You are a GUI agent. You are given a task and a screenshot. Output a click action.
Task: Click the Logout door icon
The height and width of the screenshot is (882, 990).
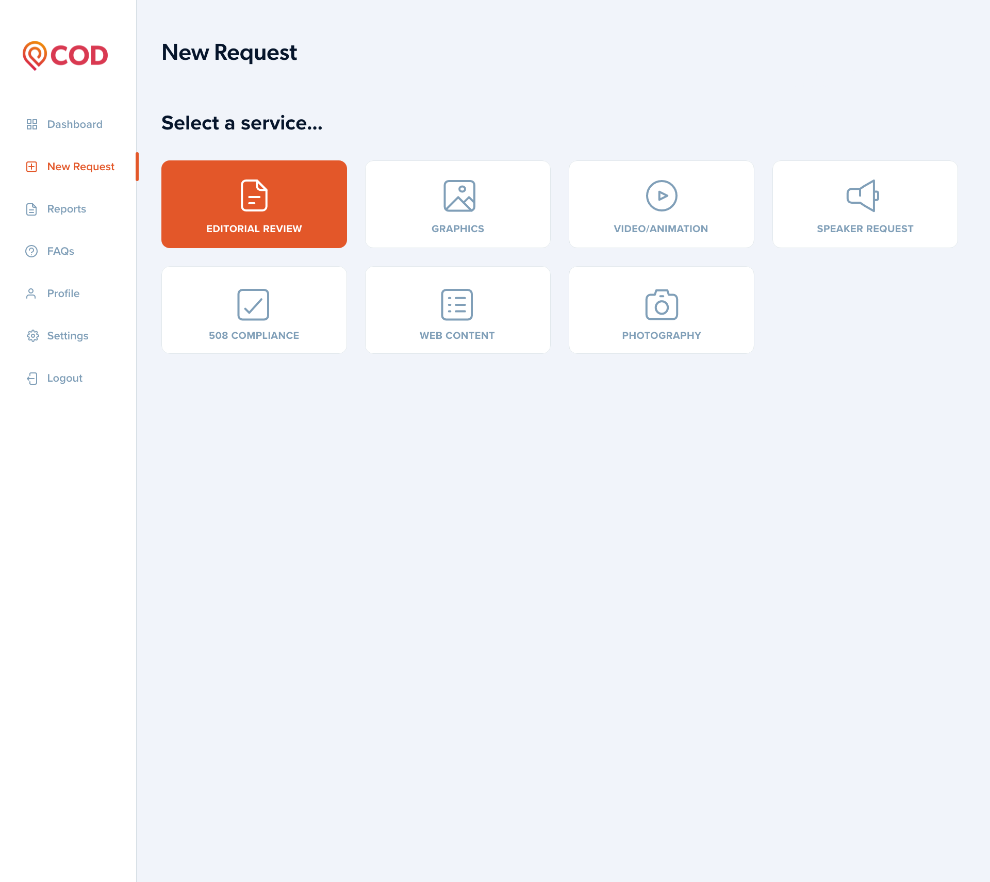pyautogui.click(x=32, y=378)
